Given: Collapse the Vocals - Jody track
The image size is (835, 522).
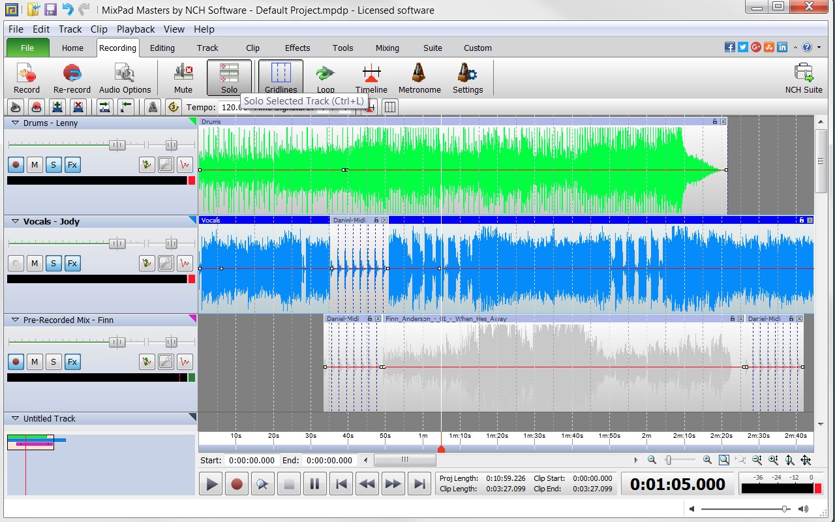Looking at the screenshot, I should click(x=14, y=222).
